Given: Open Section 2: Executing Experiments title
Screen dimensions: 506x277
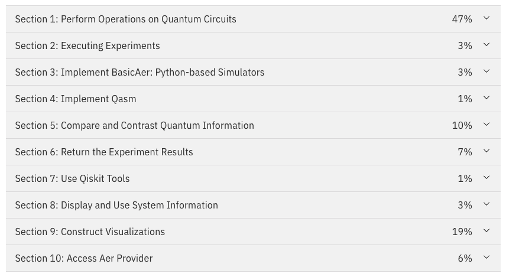Looking at the screenshot, I should (87, 46).
